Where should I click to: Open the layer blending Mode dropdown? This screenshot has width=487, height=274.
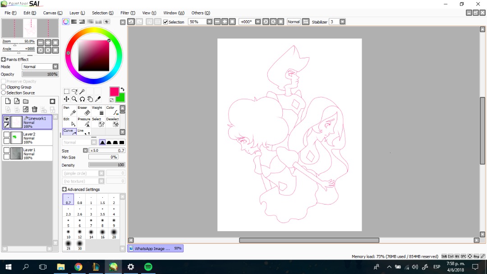(x=55, y=66)
